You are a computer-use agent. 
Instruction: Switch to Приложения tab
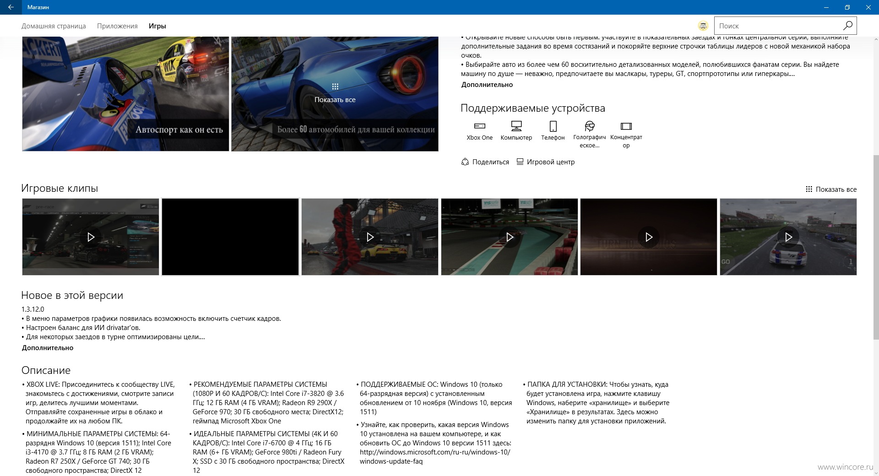(117, 26)
